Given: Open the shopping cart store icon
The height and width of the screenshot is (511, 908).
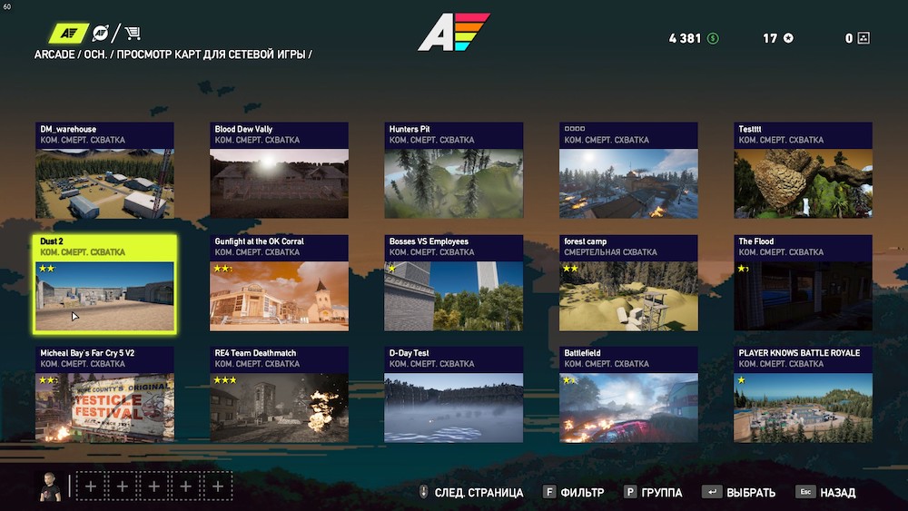Looking at the screenshot, I should click(x=133, y=33).
